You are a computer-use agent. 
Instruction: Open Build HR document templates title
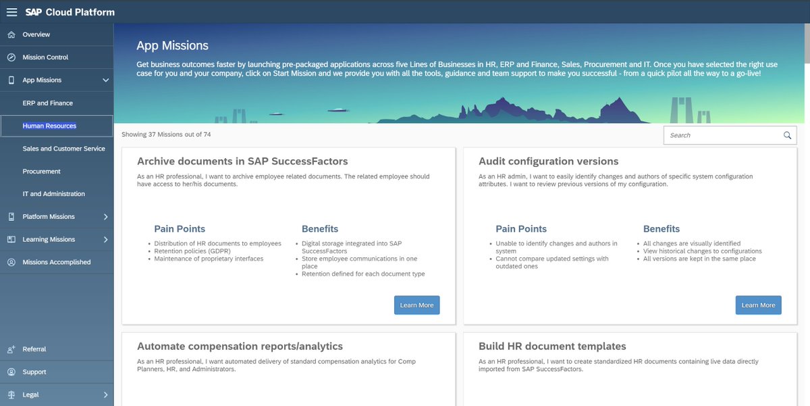(x=552, y=347)
